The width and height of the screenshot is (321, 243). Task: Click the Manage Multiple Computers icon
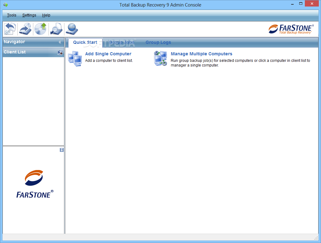(160, 58)
